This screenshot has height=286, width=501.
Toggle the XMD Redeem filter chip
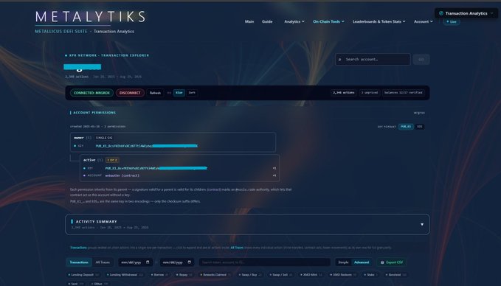tap(344, 275)
